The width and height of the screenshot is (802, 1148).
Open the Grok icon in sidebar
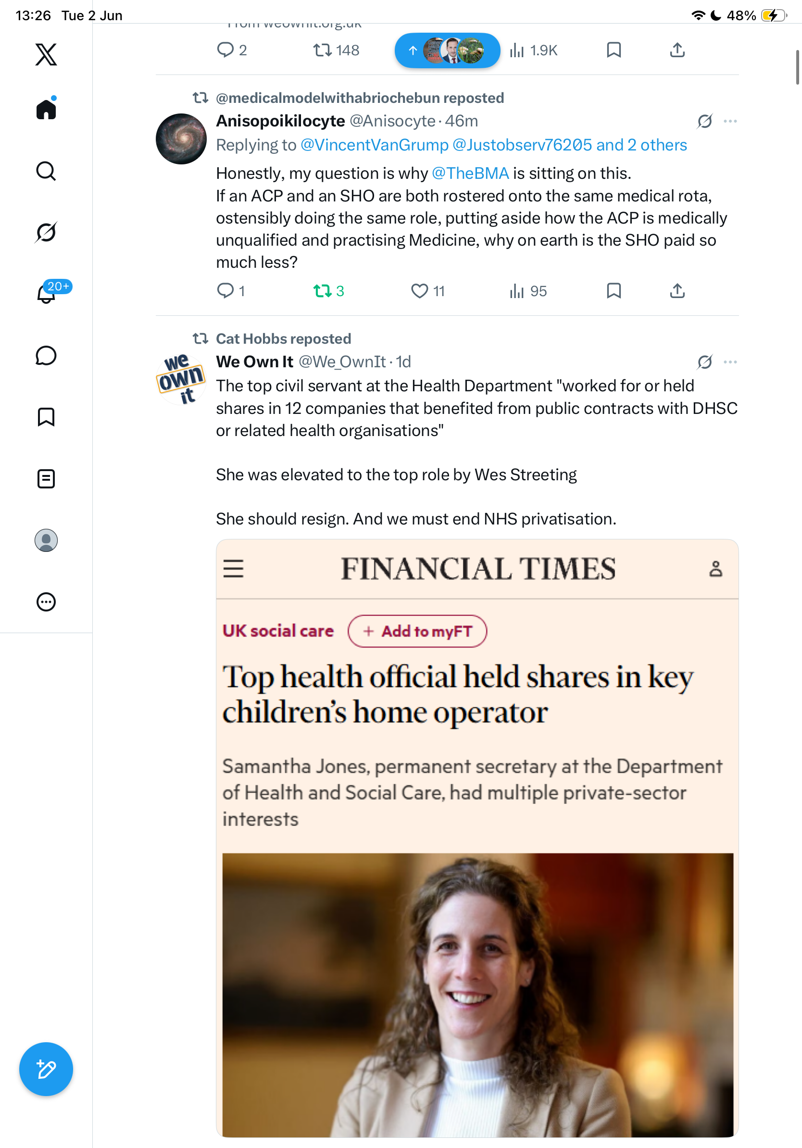[46, 233]
